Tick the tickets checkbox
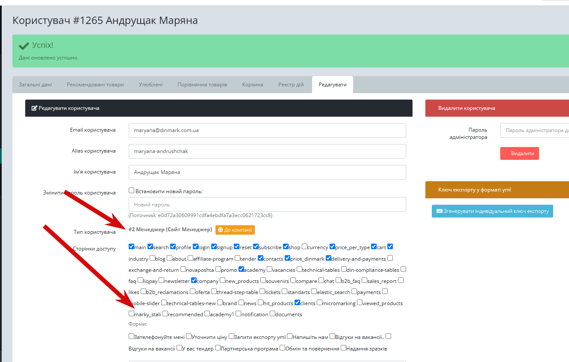The width and height of the screenshot is (569, 362). 262,291
